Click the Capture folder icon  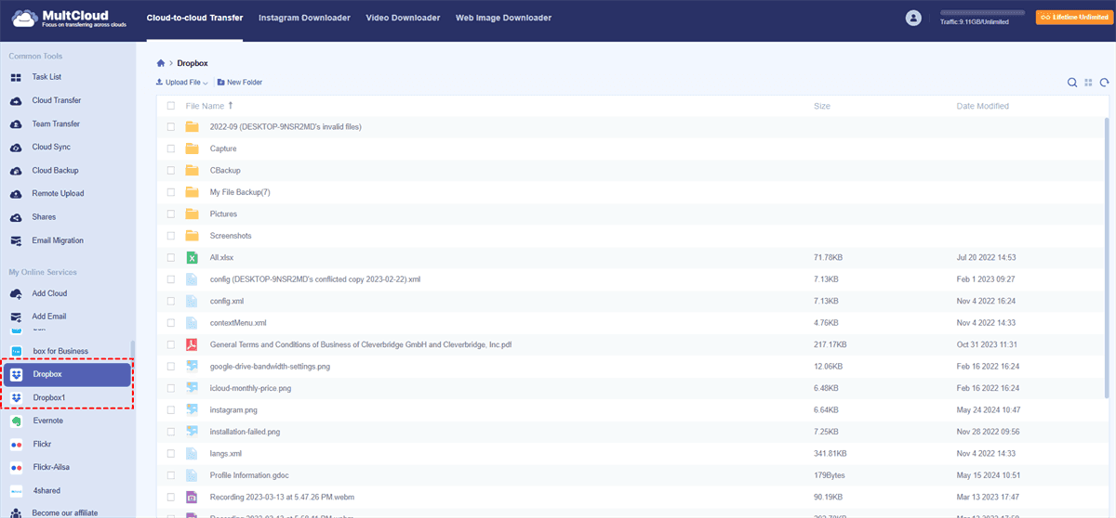pos(192,149)
